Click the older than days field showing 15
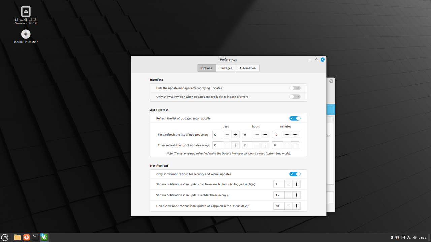 (x=279, y=195)
